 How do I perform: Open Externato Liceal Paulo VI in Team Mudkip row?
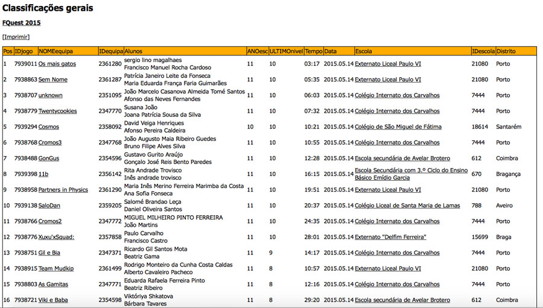[388, 269]
